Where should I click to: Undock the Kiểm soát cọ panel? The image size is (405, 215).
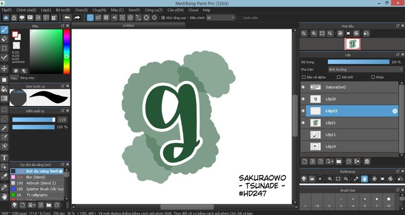point(62,111)
